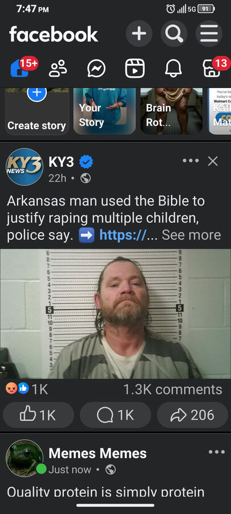Go to Home feed tab
The height and width of the screenshot is (514, 231).
tap(19, 69)
